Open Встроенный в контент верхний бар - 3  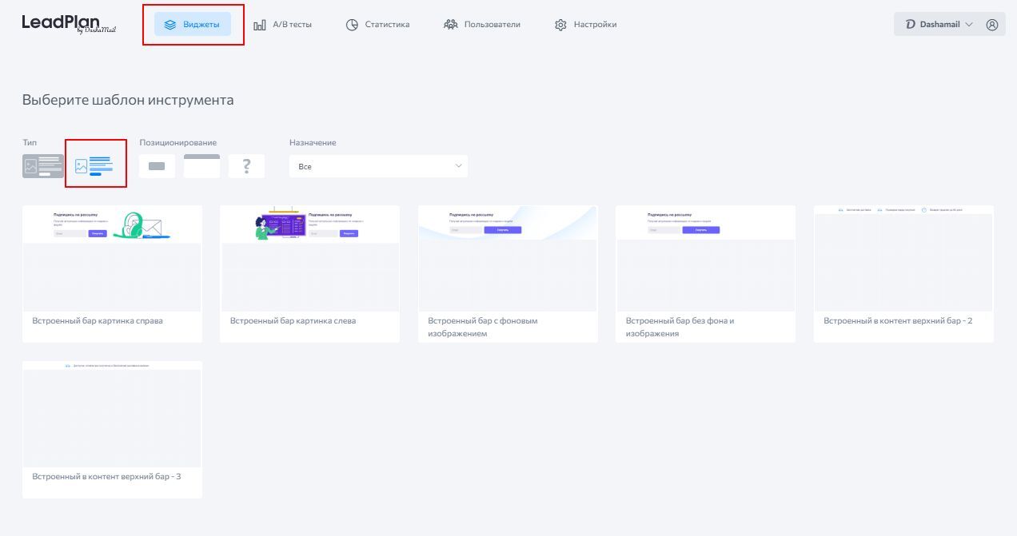112,427
